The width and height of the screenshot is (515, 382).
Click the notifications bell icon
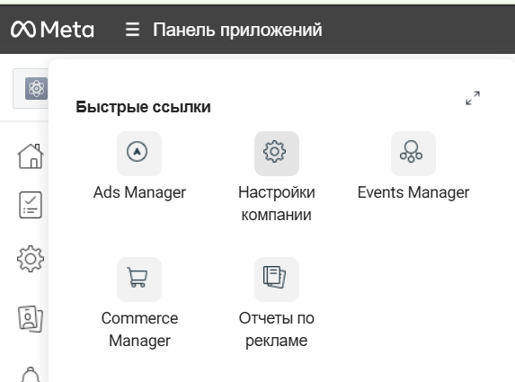tap(31, 374)
